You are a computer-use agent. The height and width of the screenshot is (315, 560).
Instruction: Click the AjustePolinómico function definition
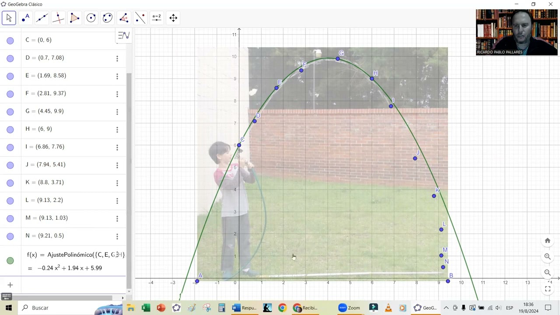(x=76, y=255)
